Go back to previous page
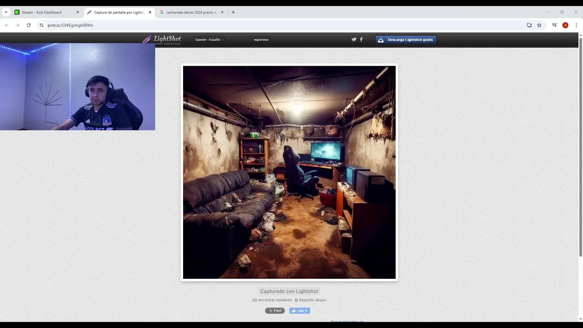The image size is (583, 328). tap(6, 25)
